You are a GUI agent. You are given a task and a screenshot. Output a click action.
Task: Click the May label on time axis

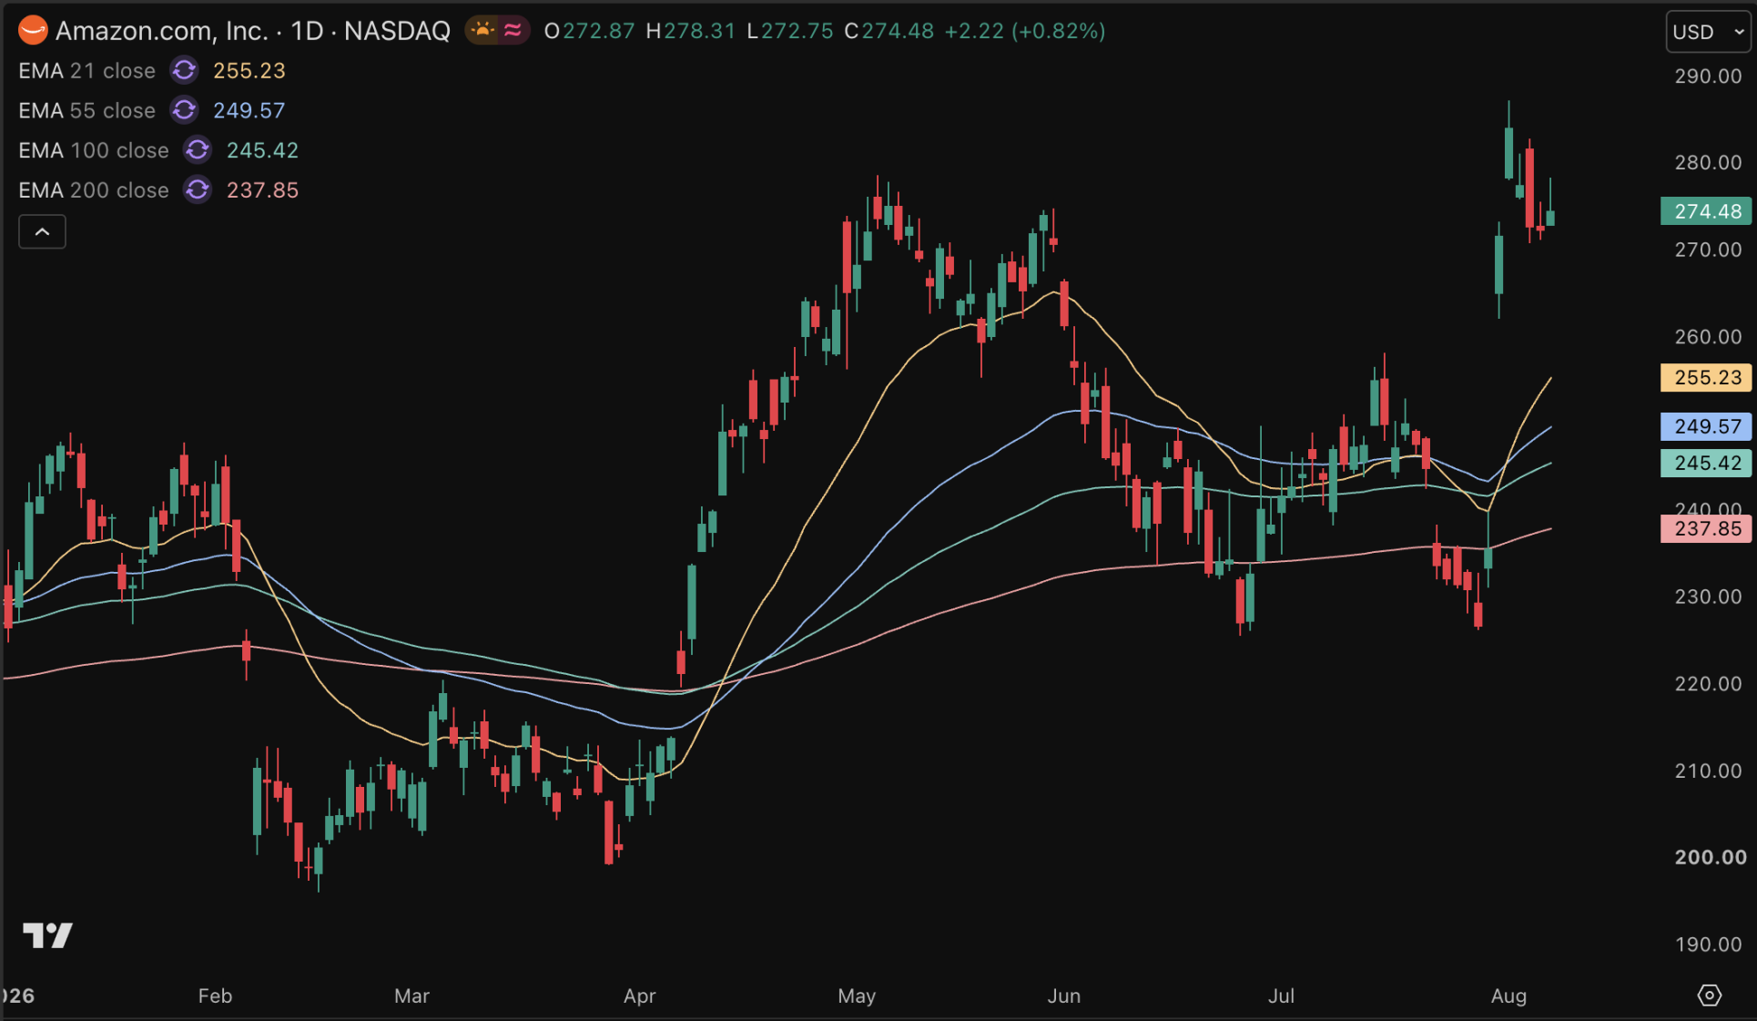click(857, 995)
